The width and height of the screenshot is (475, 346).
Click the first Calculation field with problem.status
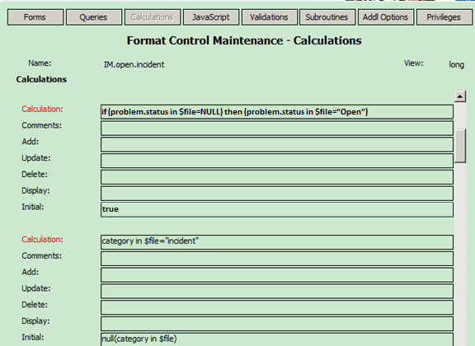[277, 112]
